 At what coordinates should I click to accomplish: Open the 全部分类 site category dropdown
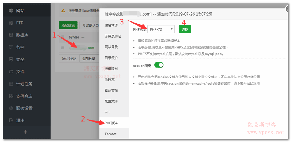[89, 59]
